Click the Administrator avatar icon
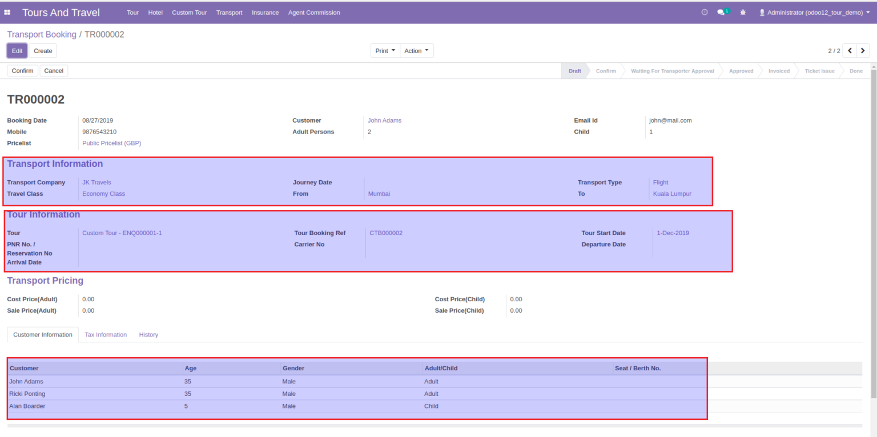Image resolution: width=877 pixels, height=437 pixels. [x=761, y=12]
